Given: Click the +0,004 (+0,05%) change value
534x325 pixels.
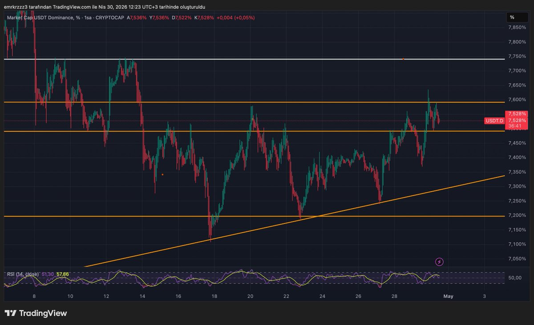Looking at the screenshot, I should click(x=235, y=18).
